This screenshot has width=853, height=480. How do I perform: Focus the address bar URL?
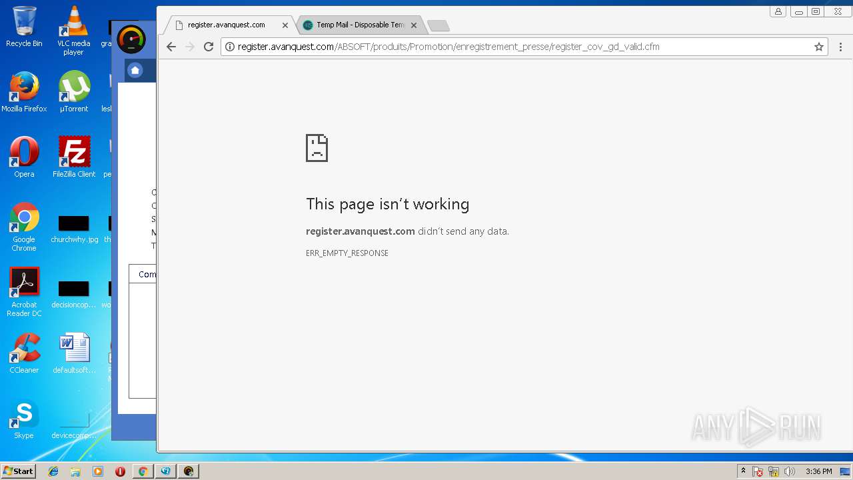coord(448,47)
